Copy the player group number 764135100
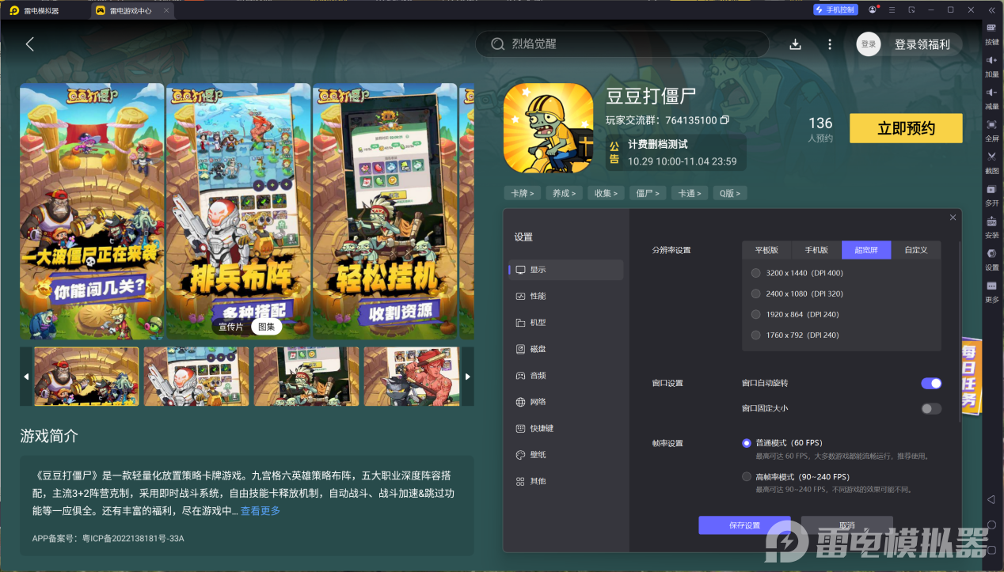This screenshot has height=572, width=1004. (724, 120)
